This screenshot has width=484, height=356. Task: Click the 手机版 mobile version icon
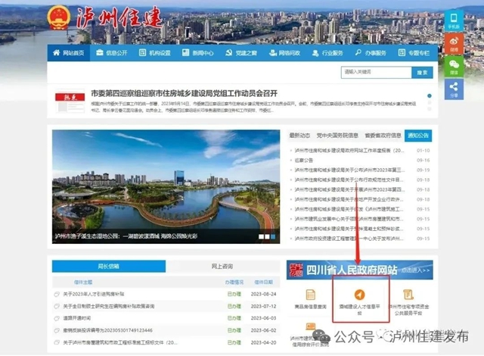coord(454,20)
